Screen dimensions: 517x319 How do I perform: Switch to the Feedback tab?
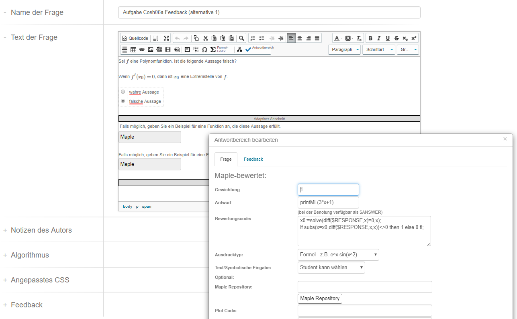(x=253, y=159)
